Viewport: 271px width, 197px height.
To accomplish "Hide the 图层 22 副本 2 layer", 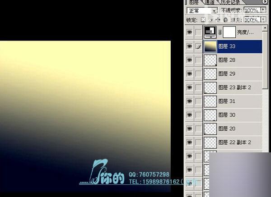I will click(x=190, y=142).
